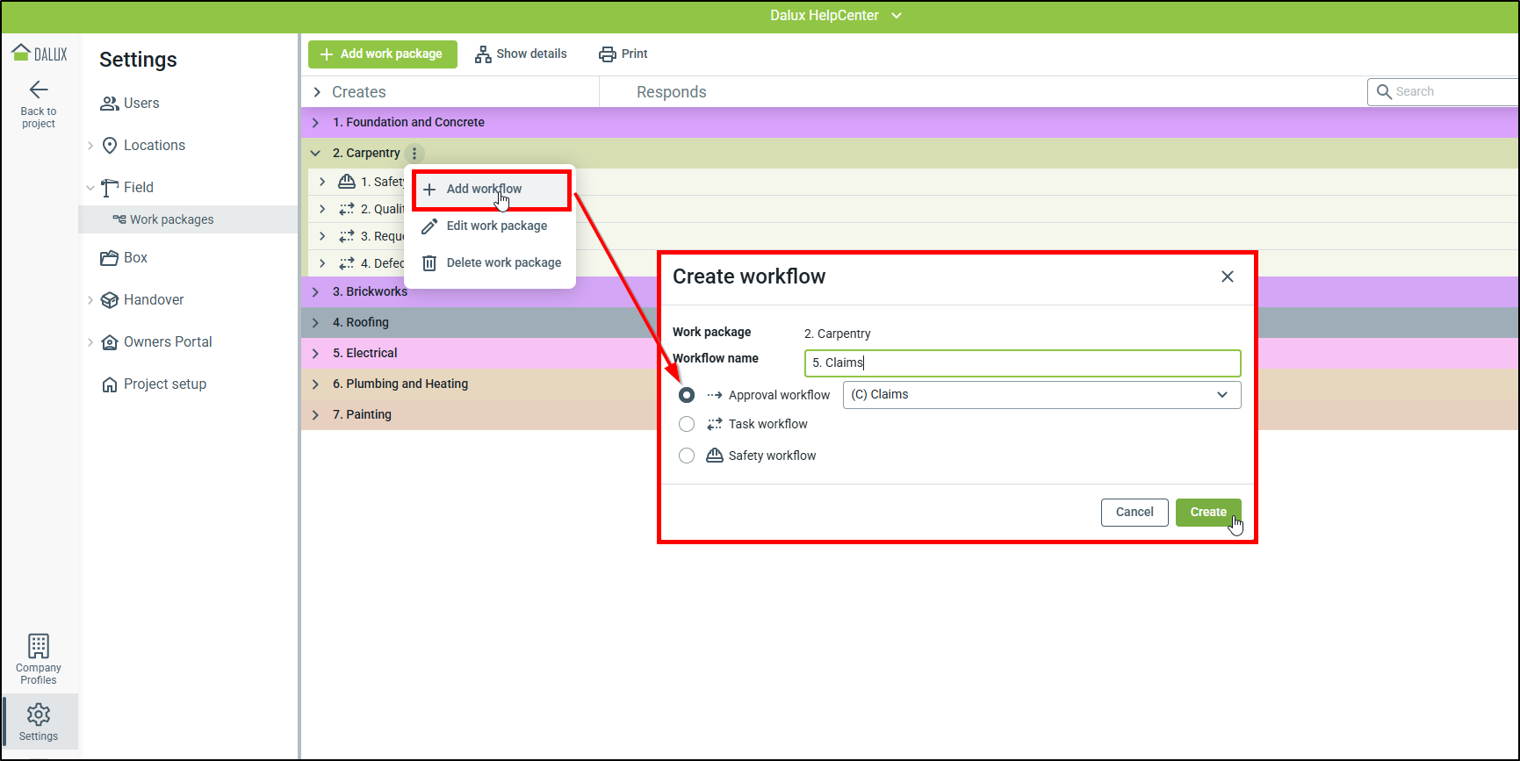Click the Box folder icon in Settings
The width and height of the screenshot is (1520, 761).
point(110,258)
